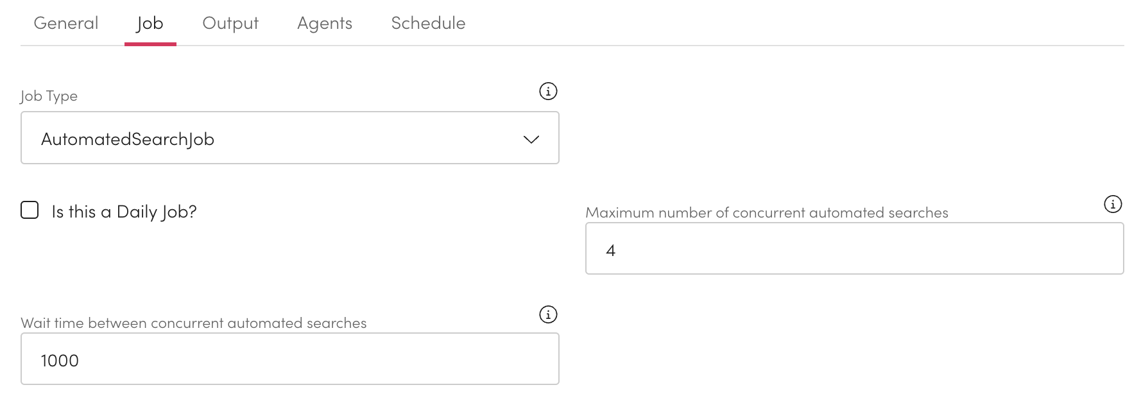The height and width of the screenshot is (394, 1141).
Task: Open the Output tab
Action: coord(230,23)
